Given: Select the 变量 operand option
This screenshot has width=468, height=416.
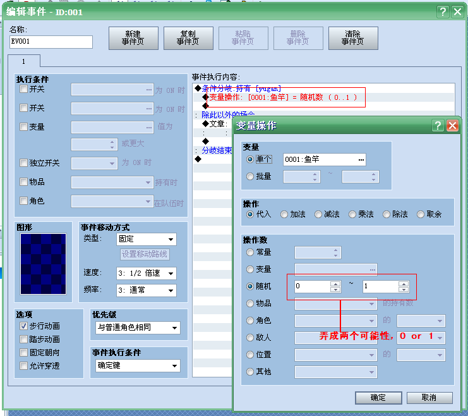Looking at the screenshot, I should (x=250, y=269).
